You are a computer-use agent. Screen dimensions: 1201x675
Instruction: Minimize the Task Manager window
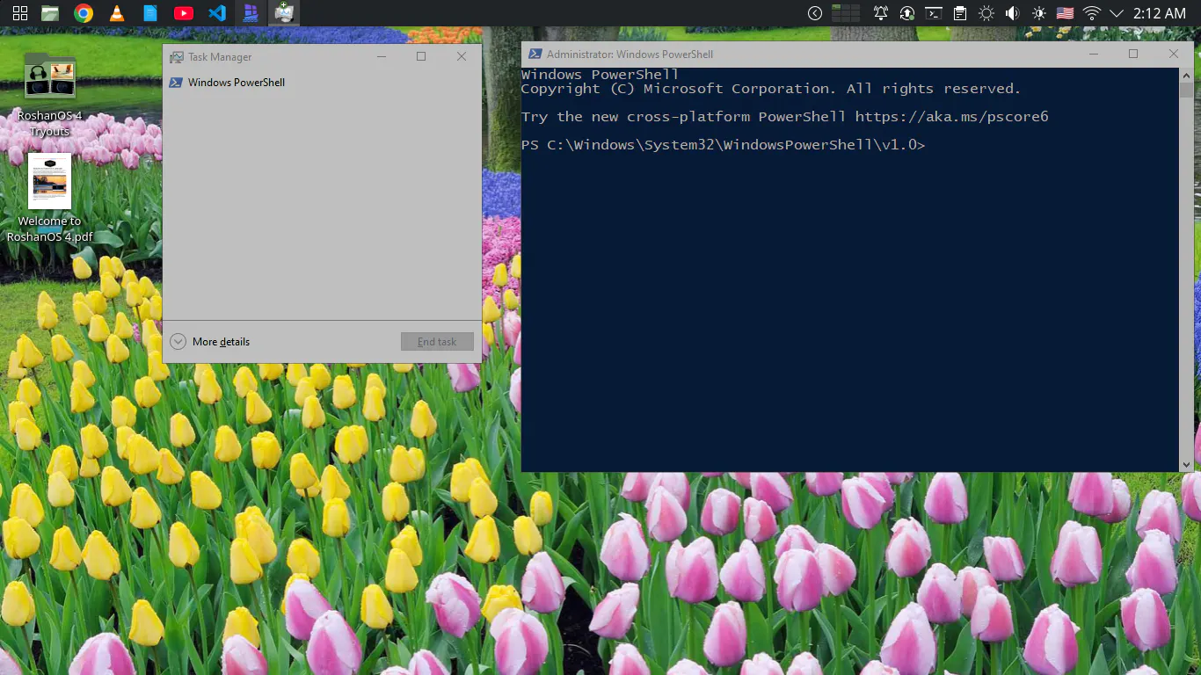click(x=382, y=56)
